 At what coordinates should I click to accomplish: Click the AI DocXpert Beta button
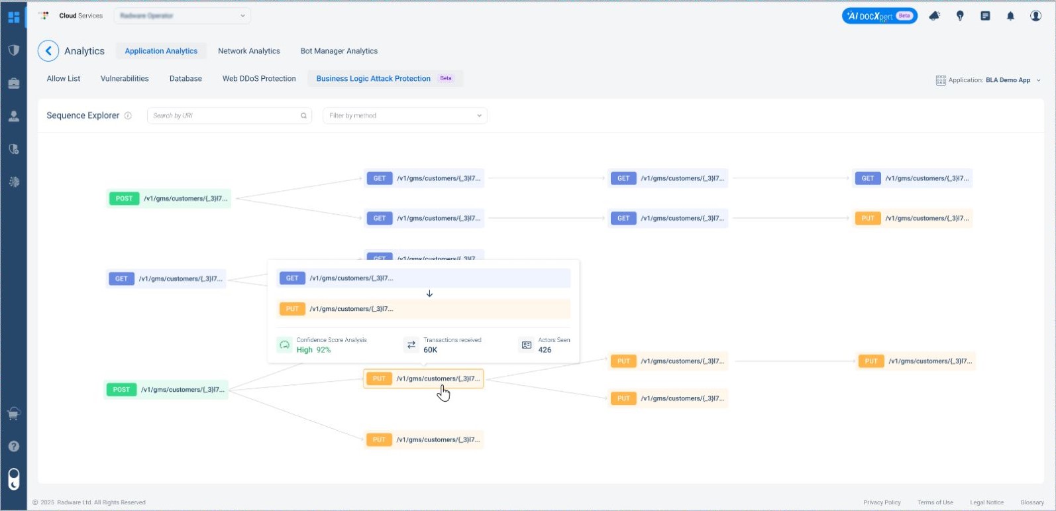click(879, 16)
